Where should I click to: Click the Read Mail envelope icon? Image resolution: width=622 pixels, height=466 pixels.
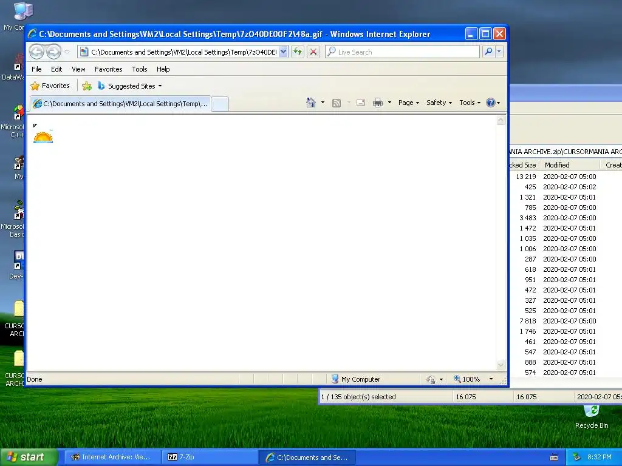coord(361,103)
